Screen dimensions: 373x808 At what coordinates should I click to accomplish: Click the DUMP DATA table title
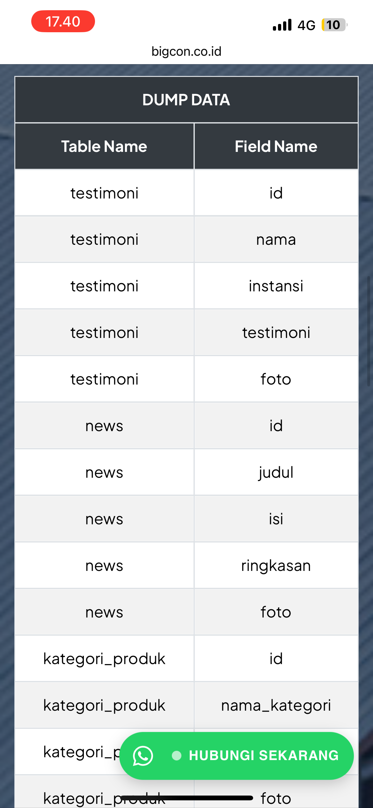tap(186, 100)
